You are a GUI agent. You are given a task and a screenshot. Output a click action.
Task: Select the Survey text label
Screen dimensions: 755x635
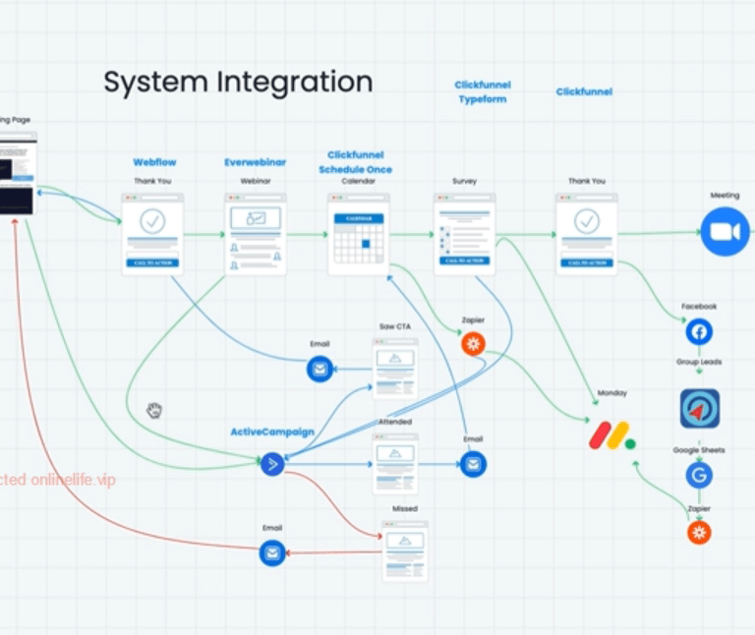coord(465,181)
